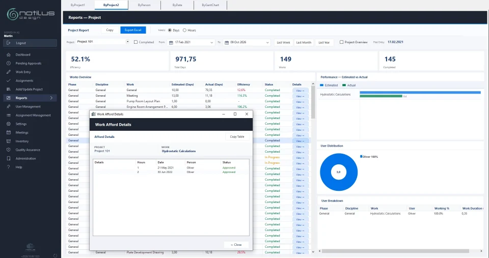Viewport: 489px width, 258px height.
Task: Switch to ByPerson tab
Action: [144, 5]
